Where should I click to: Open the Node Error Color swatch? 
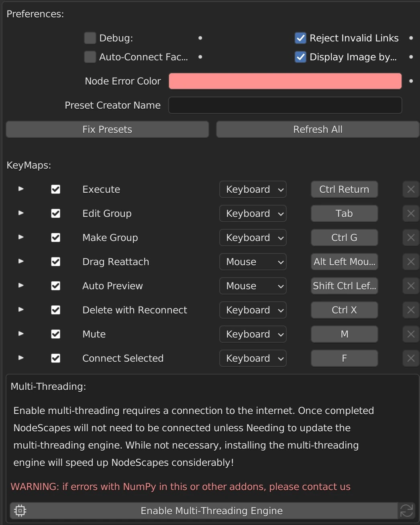[x=285, y=81]
